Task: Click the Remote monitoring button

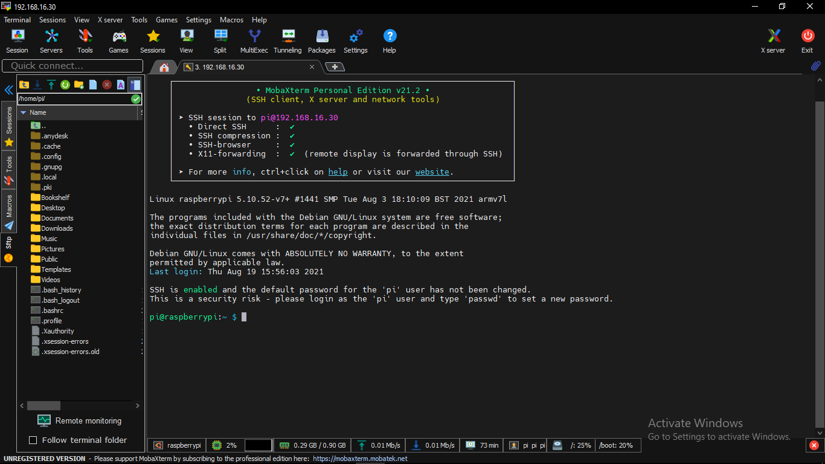Action: coord(80,420)
